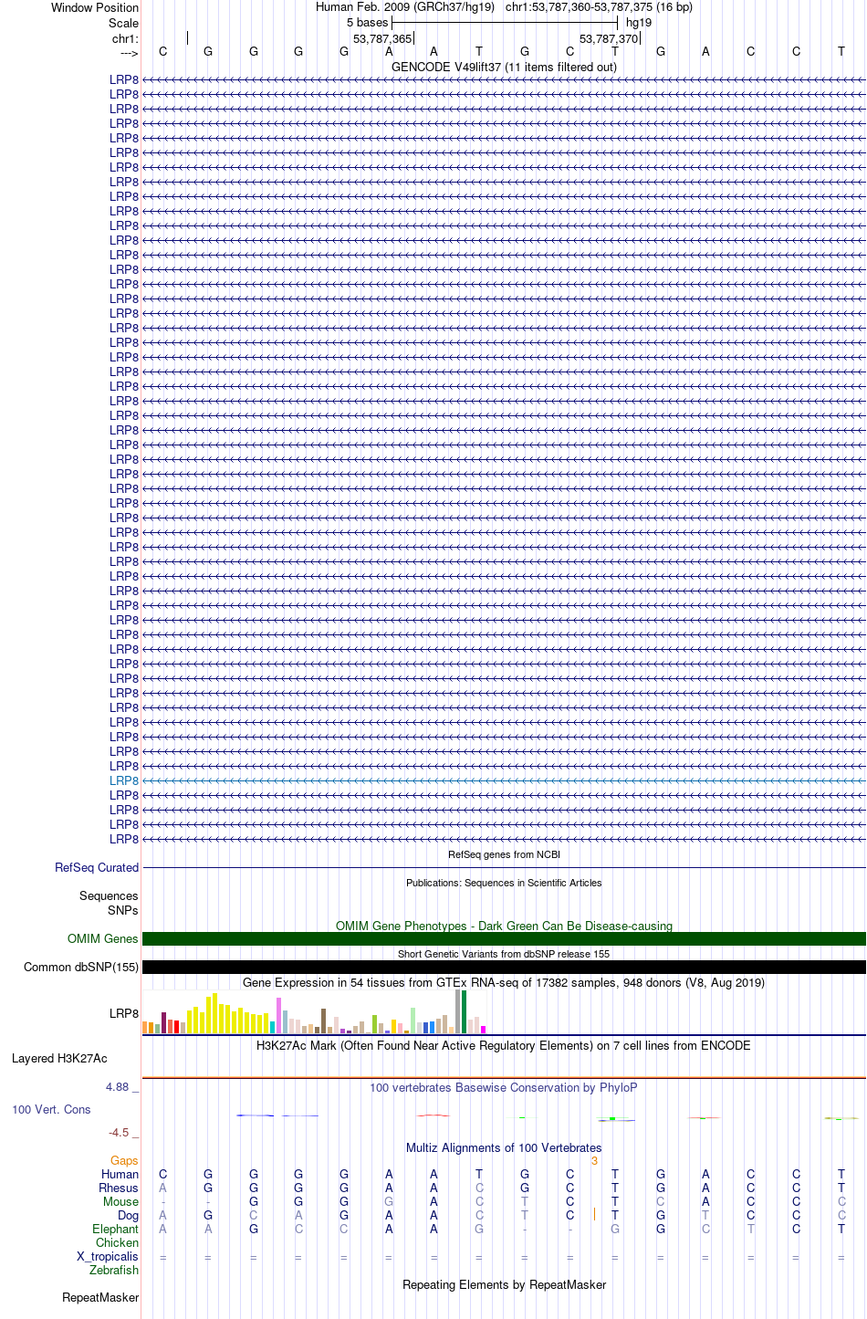
Task: Select the Mouse alignment row label
Action: [120, 1201]
